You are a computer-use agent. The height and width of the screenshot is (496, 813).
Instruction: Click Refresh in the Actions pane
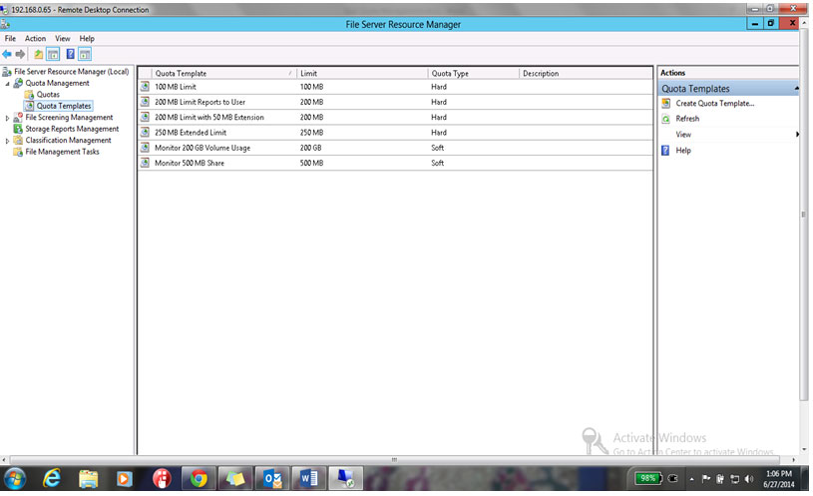click(x=687, y=119)
